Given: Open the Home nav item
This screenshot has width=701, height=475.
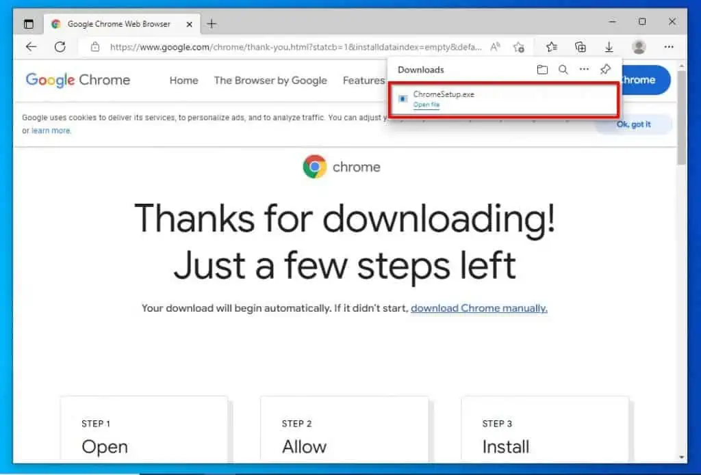Looking at the screenshot, I should (183, 81).
